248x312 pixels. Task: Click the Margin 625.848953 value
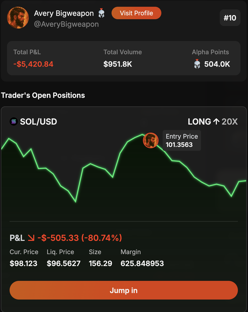pyautogui.click(x=142, y=263)
